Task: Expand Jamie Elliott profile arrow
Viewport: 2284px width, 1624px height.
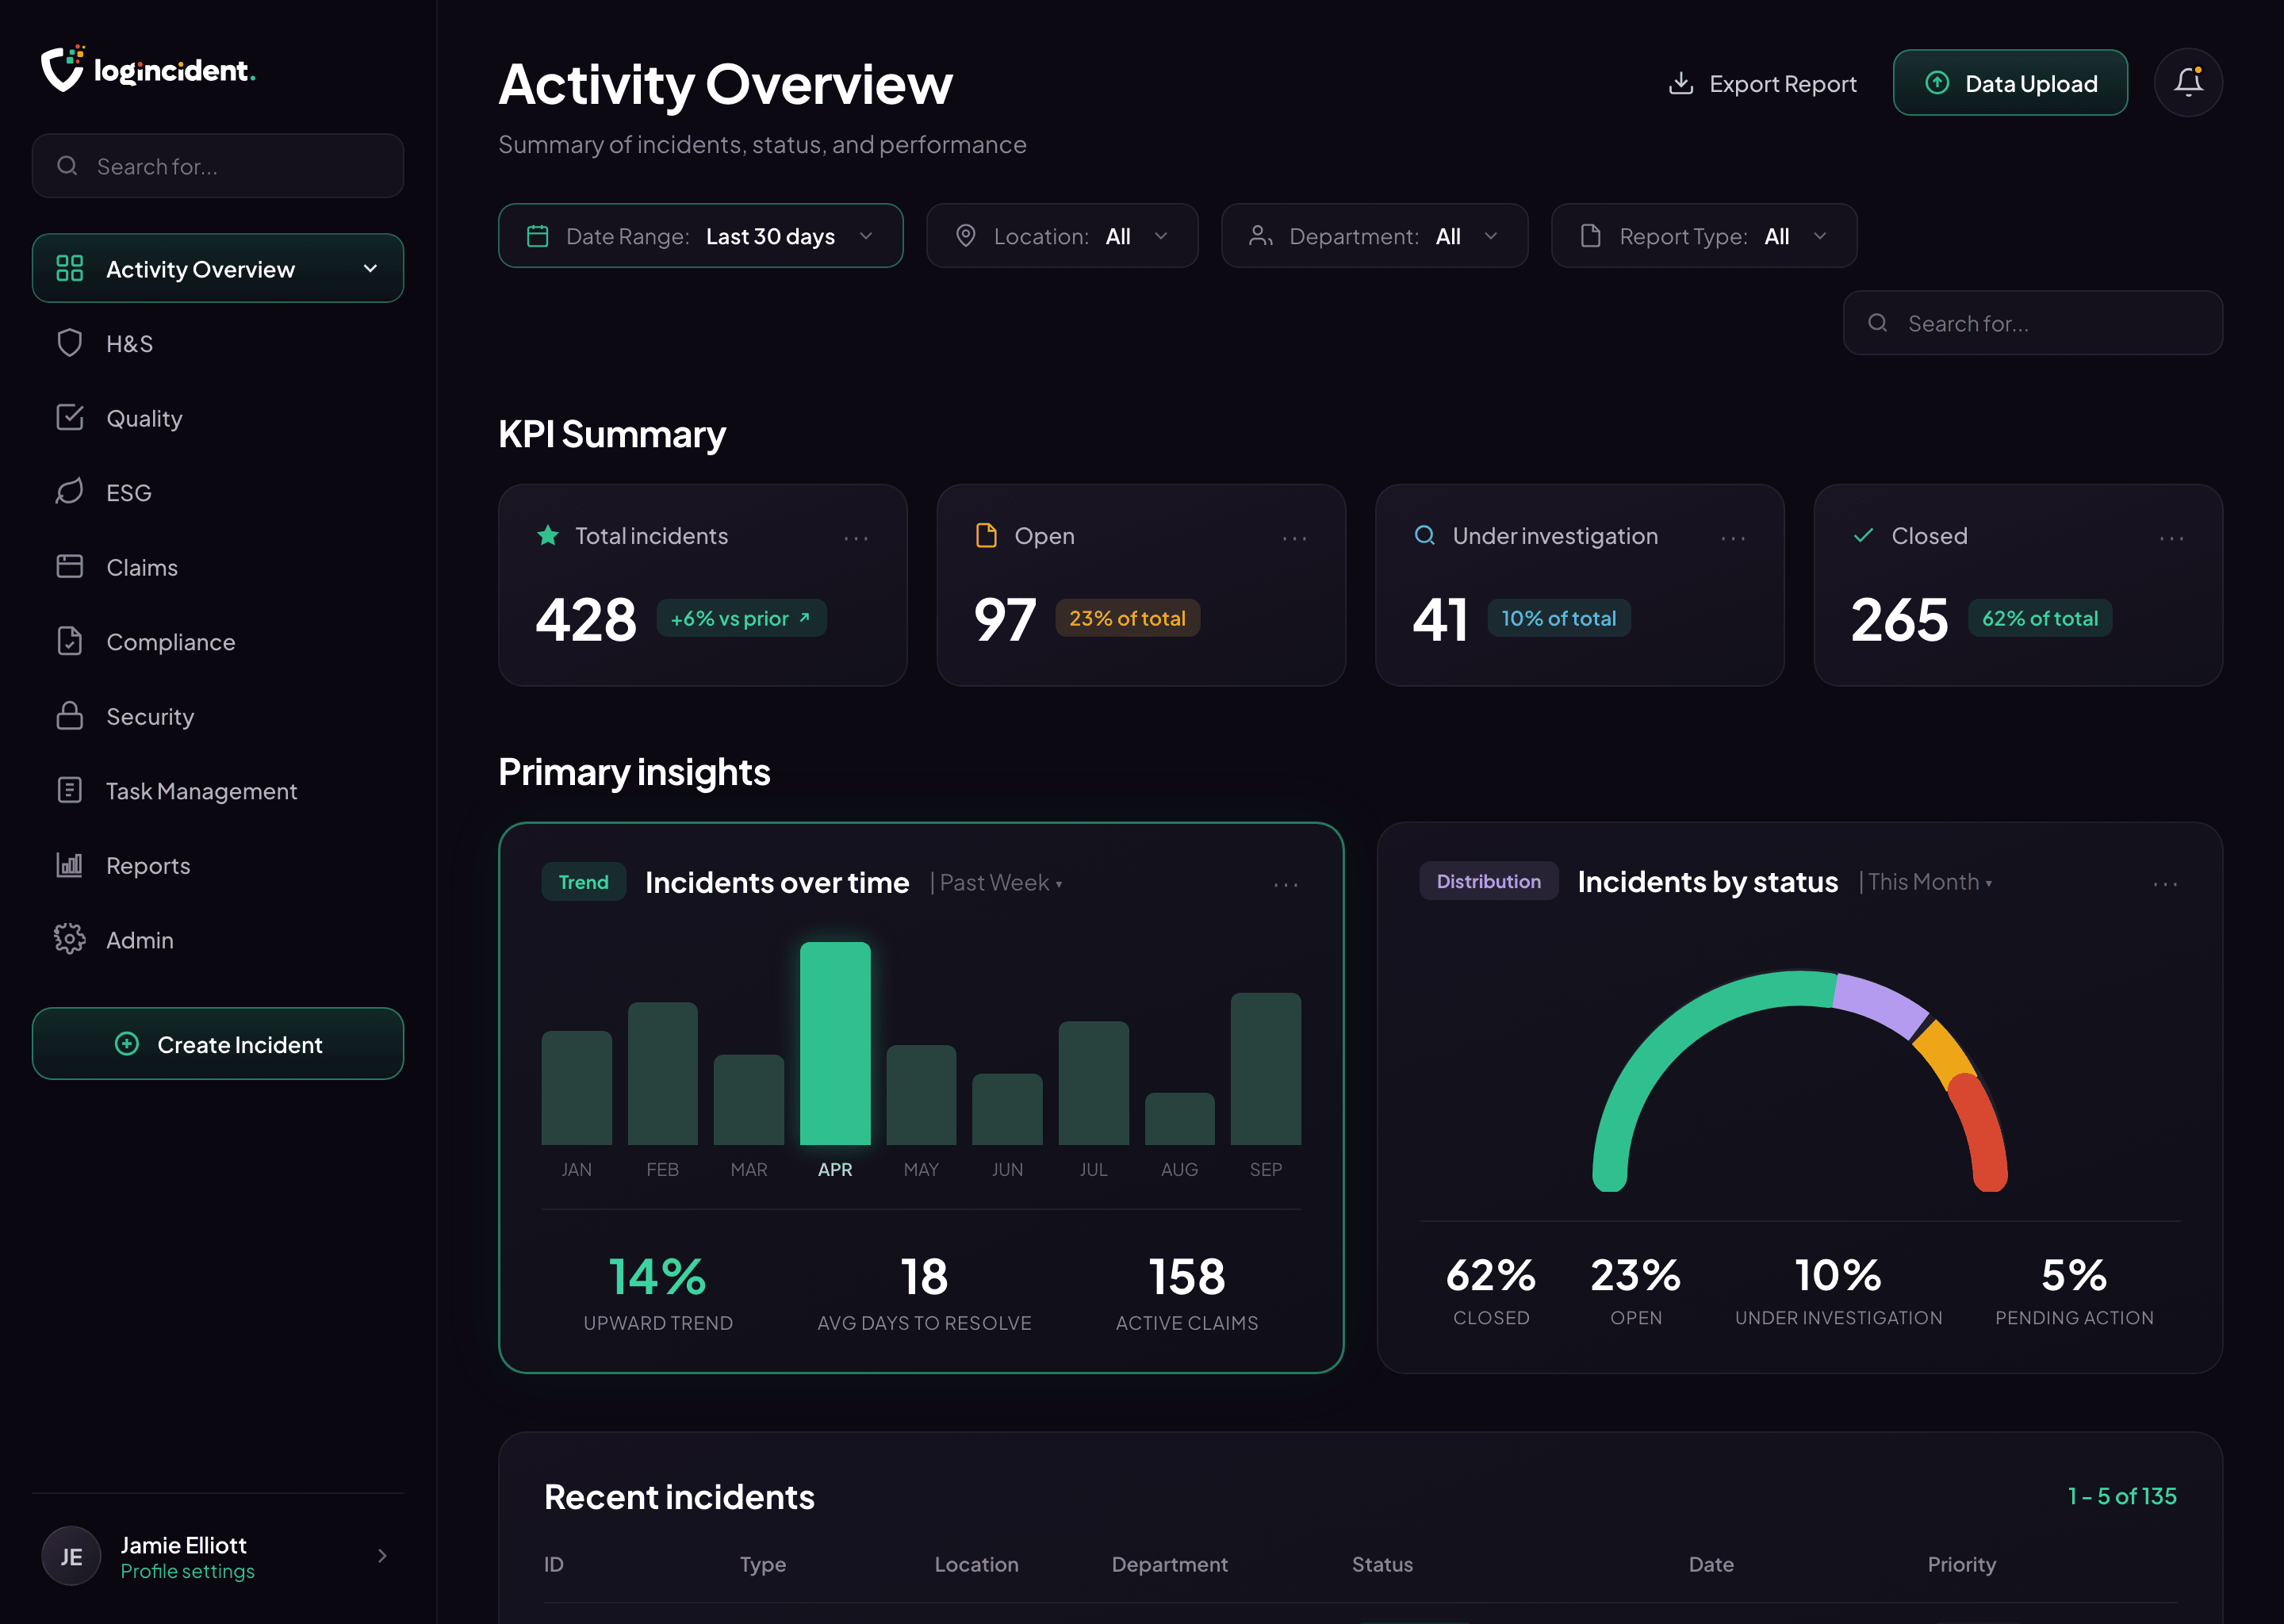Action: (x=382, y=1555)
